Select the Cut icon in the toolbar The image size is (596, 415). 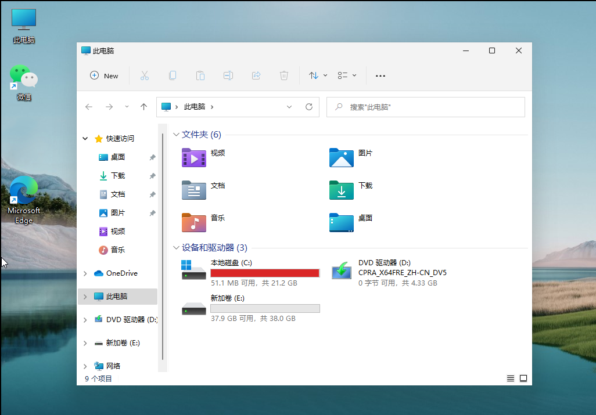point(145,75)
